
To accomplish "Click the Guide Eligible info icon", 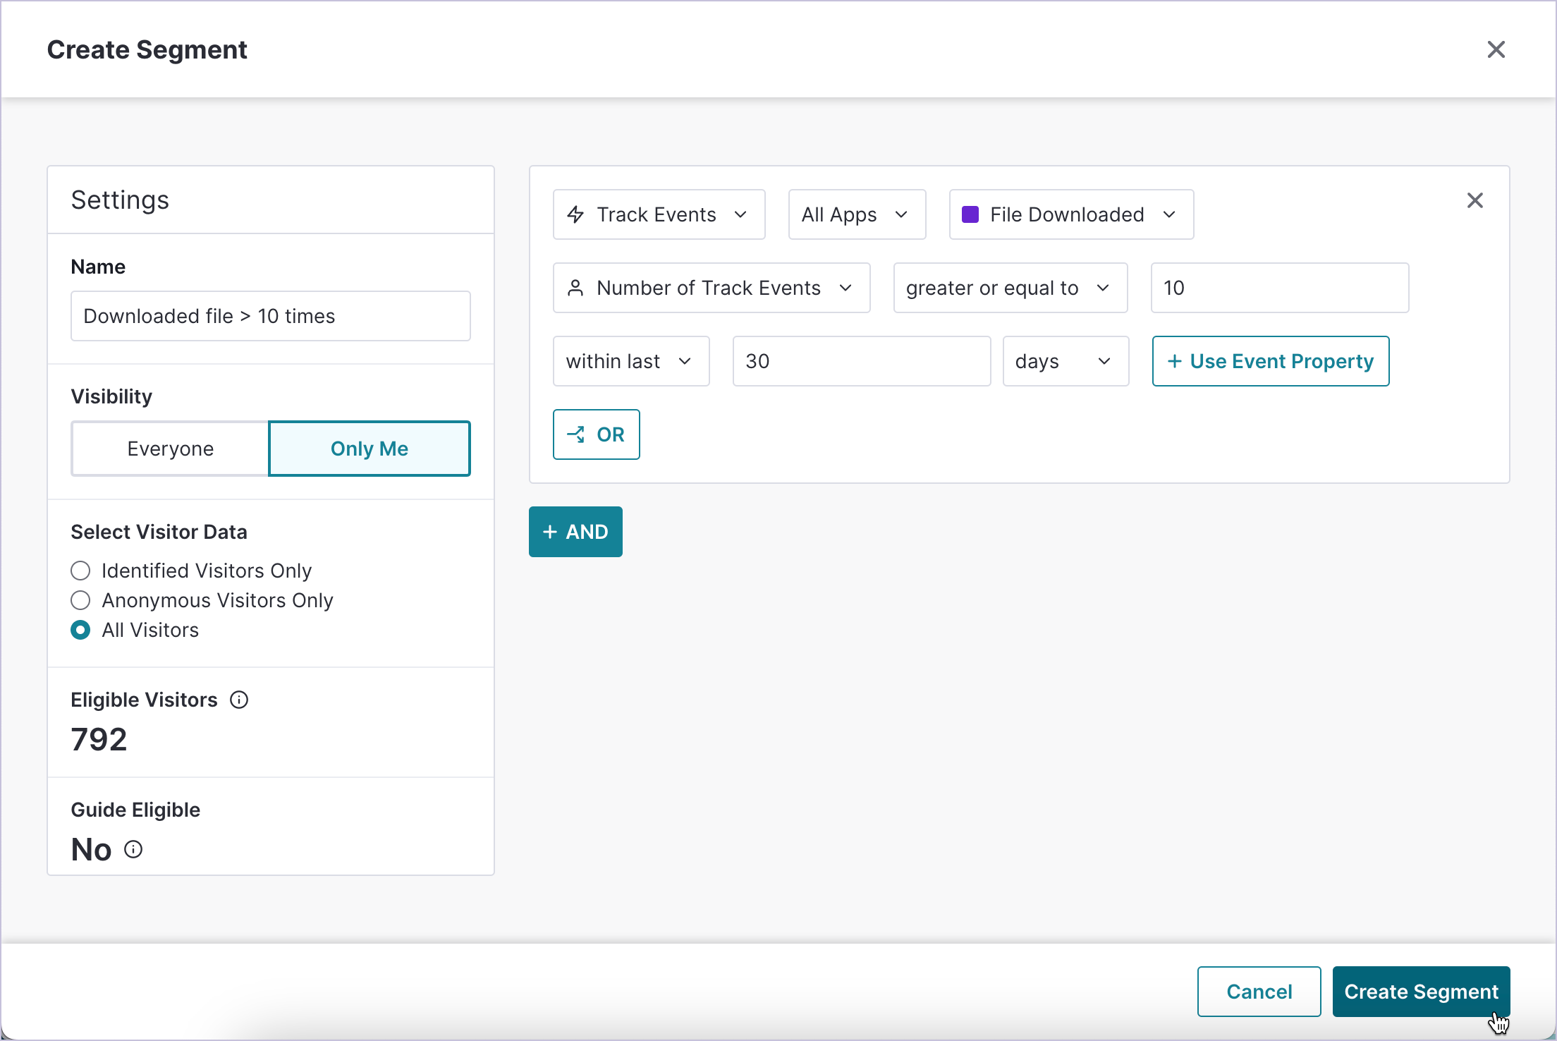I will (133, 849).
